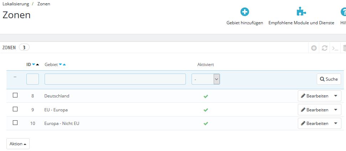Go to Lokalisierung breadcrumb
Viewport: 346px width, 151px height.
(x=16, y=4)
